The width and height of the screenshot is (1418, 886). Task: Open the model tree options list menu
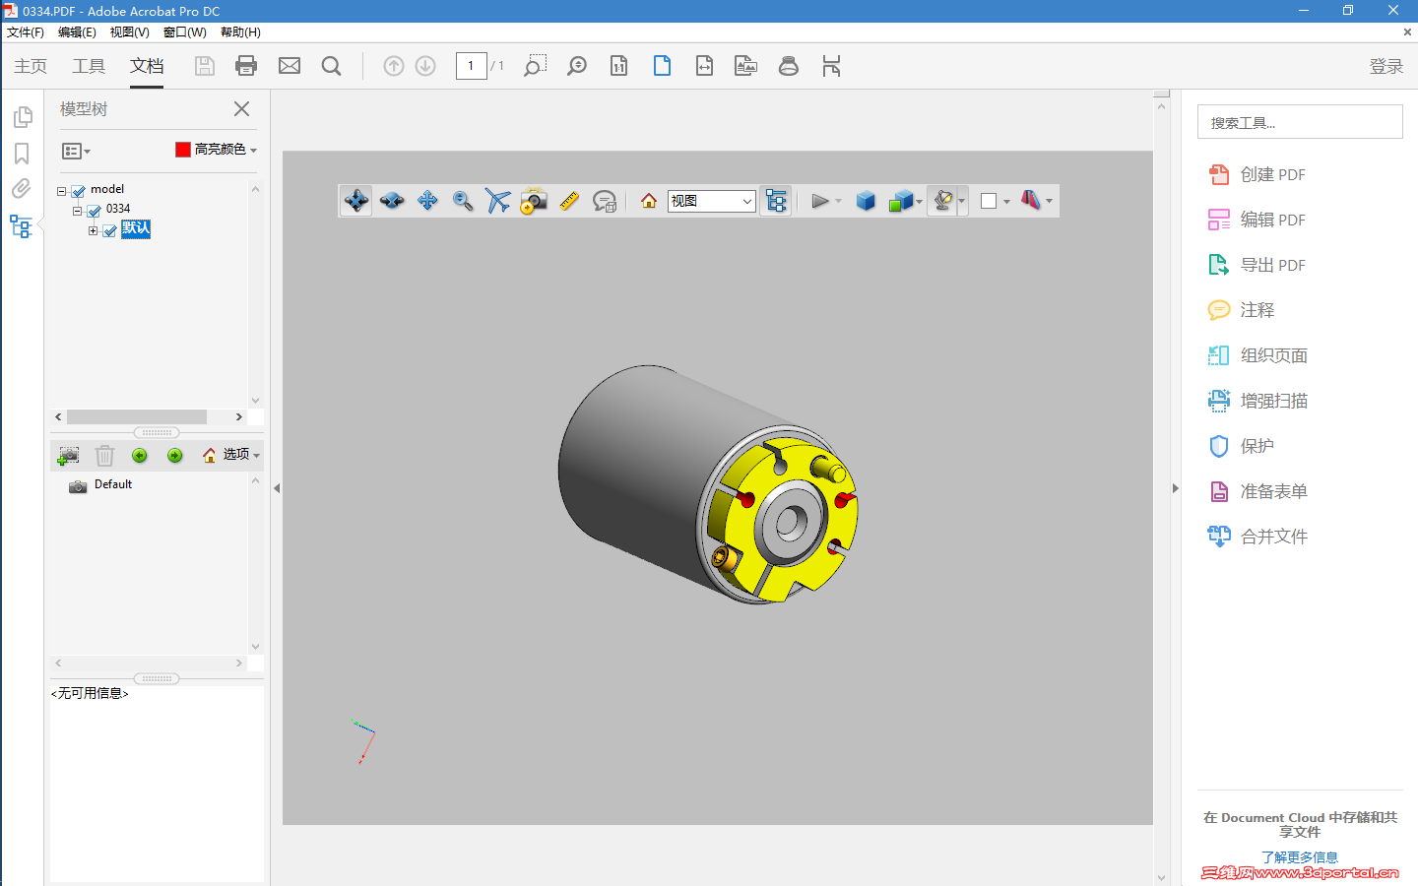76,151
